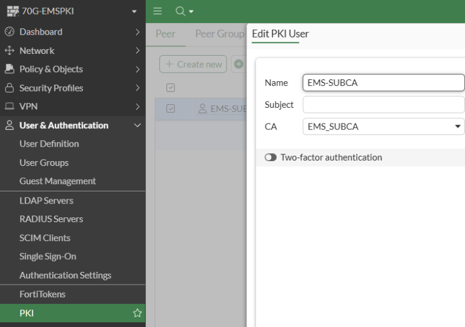Viewport: 465px width, 327px height.
Task: Open the Network menu
Action: pos(37,51)
